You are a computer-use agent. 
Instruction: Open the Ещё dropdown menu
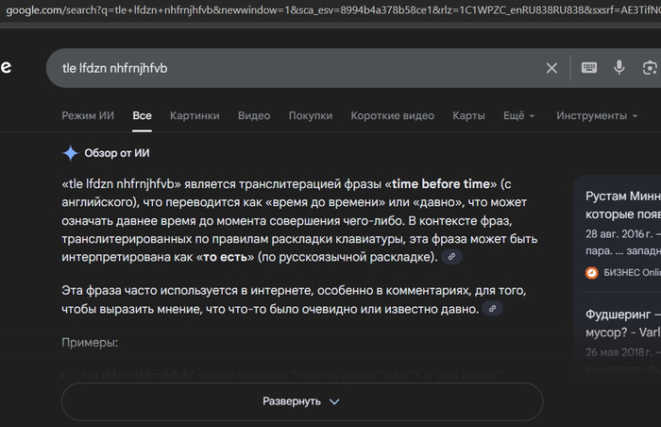point(518,115)
